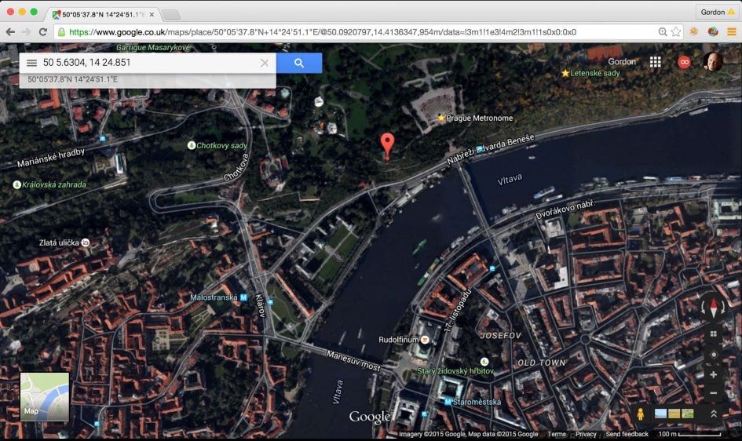Image resolution: width=742 pixels, height=441 pixels.
Task: Select the Google Maps browser tab
Action: point(103,15)
